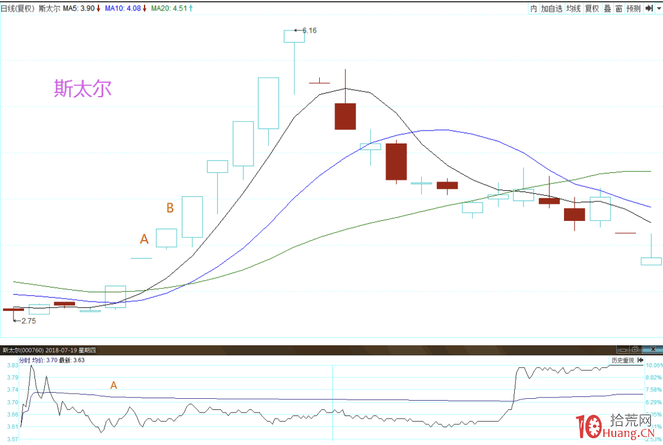Click the hollow candlestick right of label B
Screen dimensions: 663x445
tap(193, 217)
